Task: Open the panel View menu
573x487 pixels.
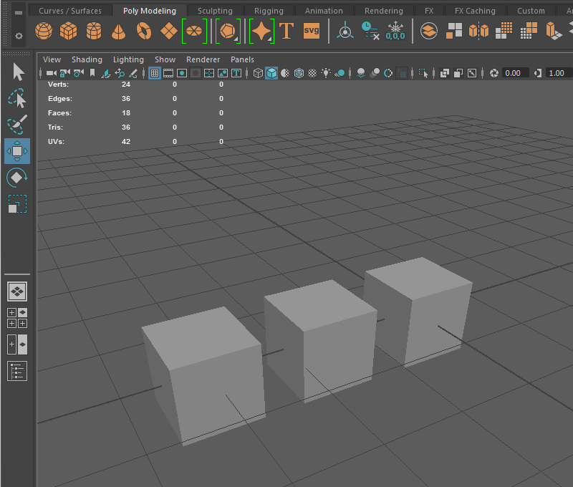Action: [x=52, y=59]
